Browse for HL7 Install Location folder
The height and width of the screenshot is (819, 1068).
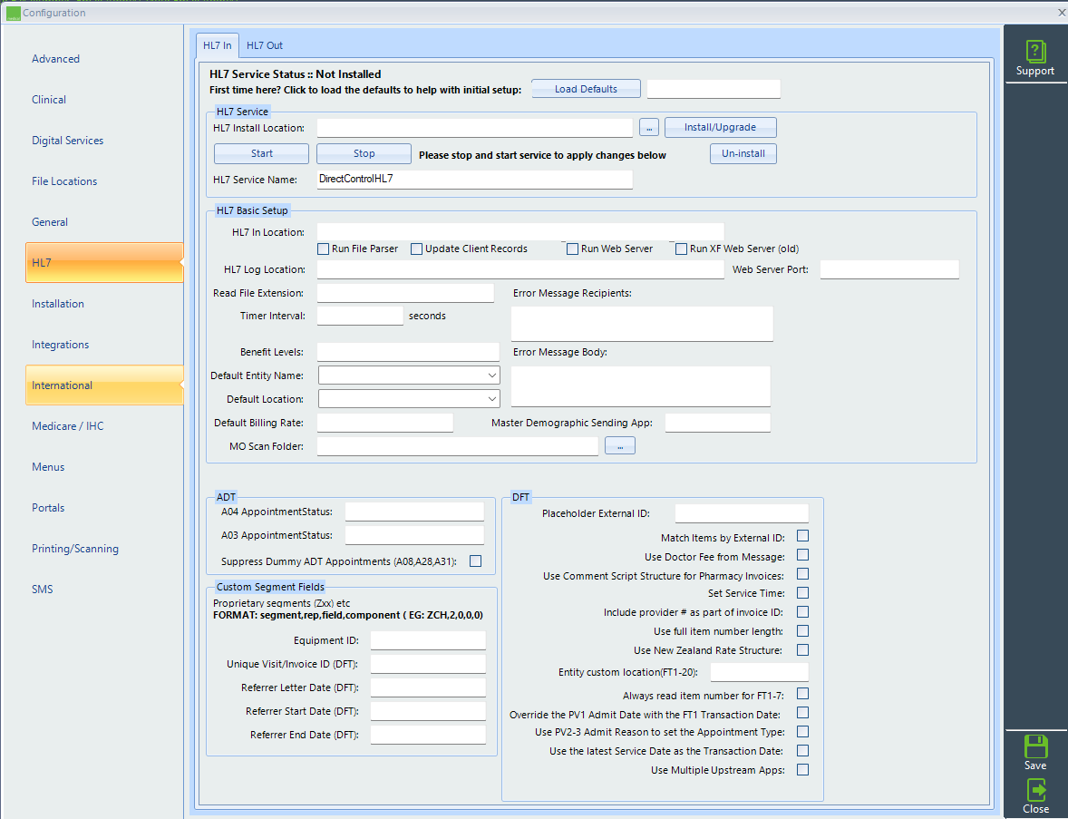[x=648, y=127]
